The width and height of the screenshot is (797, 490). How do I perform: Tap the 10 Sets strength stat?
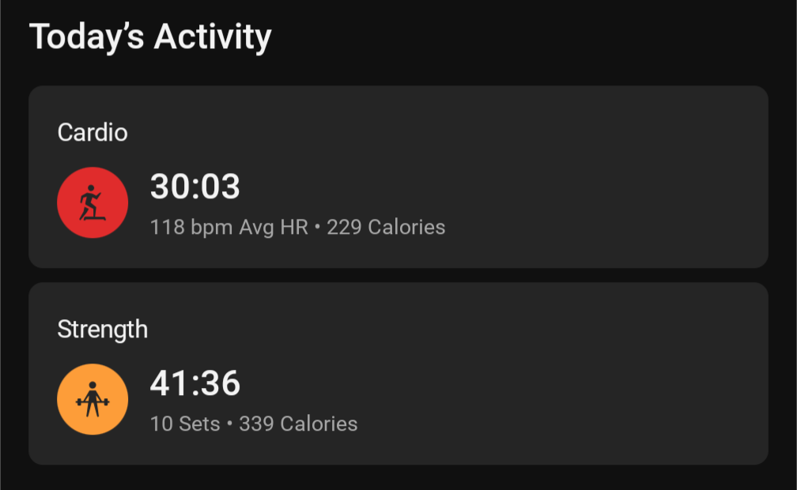pos(185,424)
